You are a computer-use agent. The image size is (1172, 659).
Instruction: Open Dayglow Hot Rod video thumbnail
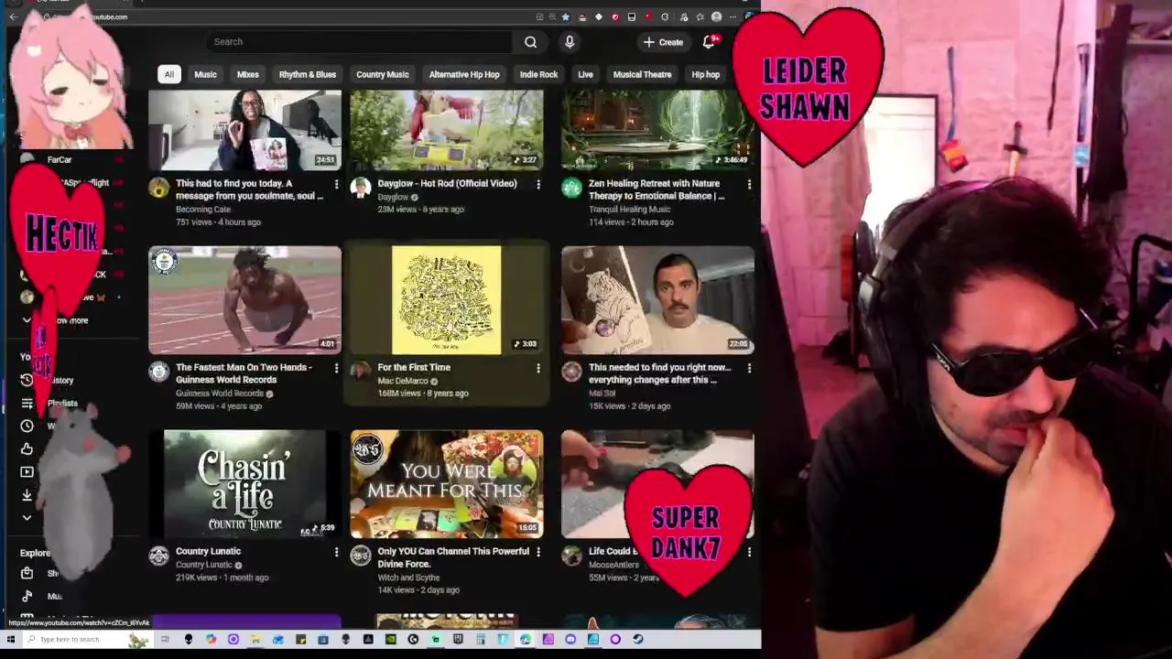tap(447, 130)
